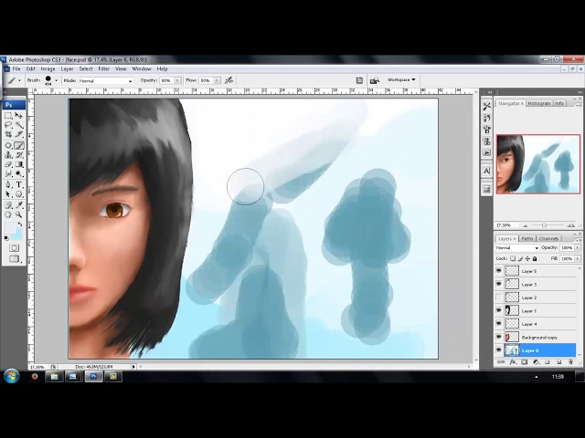Select the Notes tool
585x438 pixels.
pos(8,204)
